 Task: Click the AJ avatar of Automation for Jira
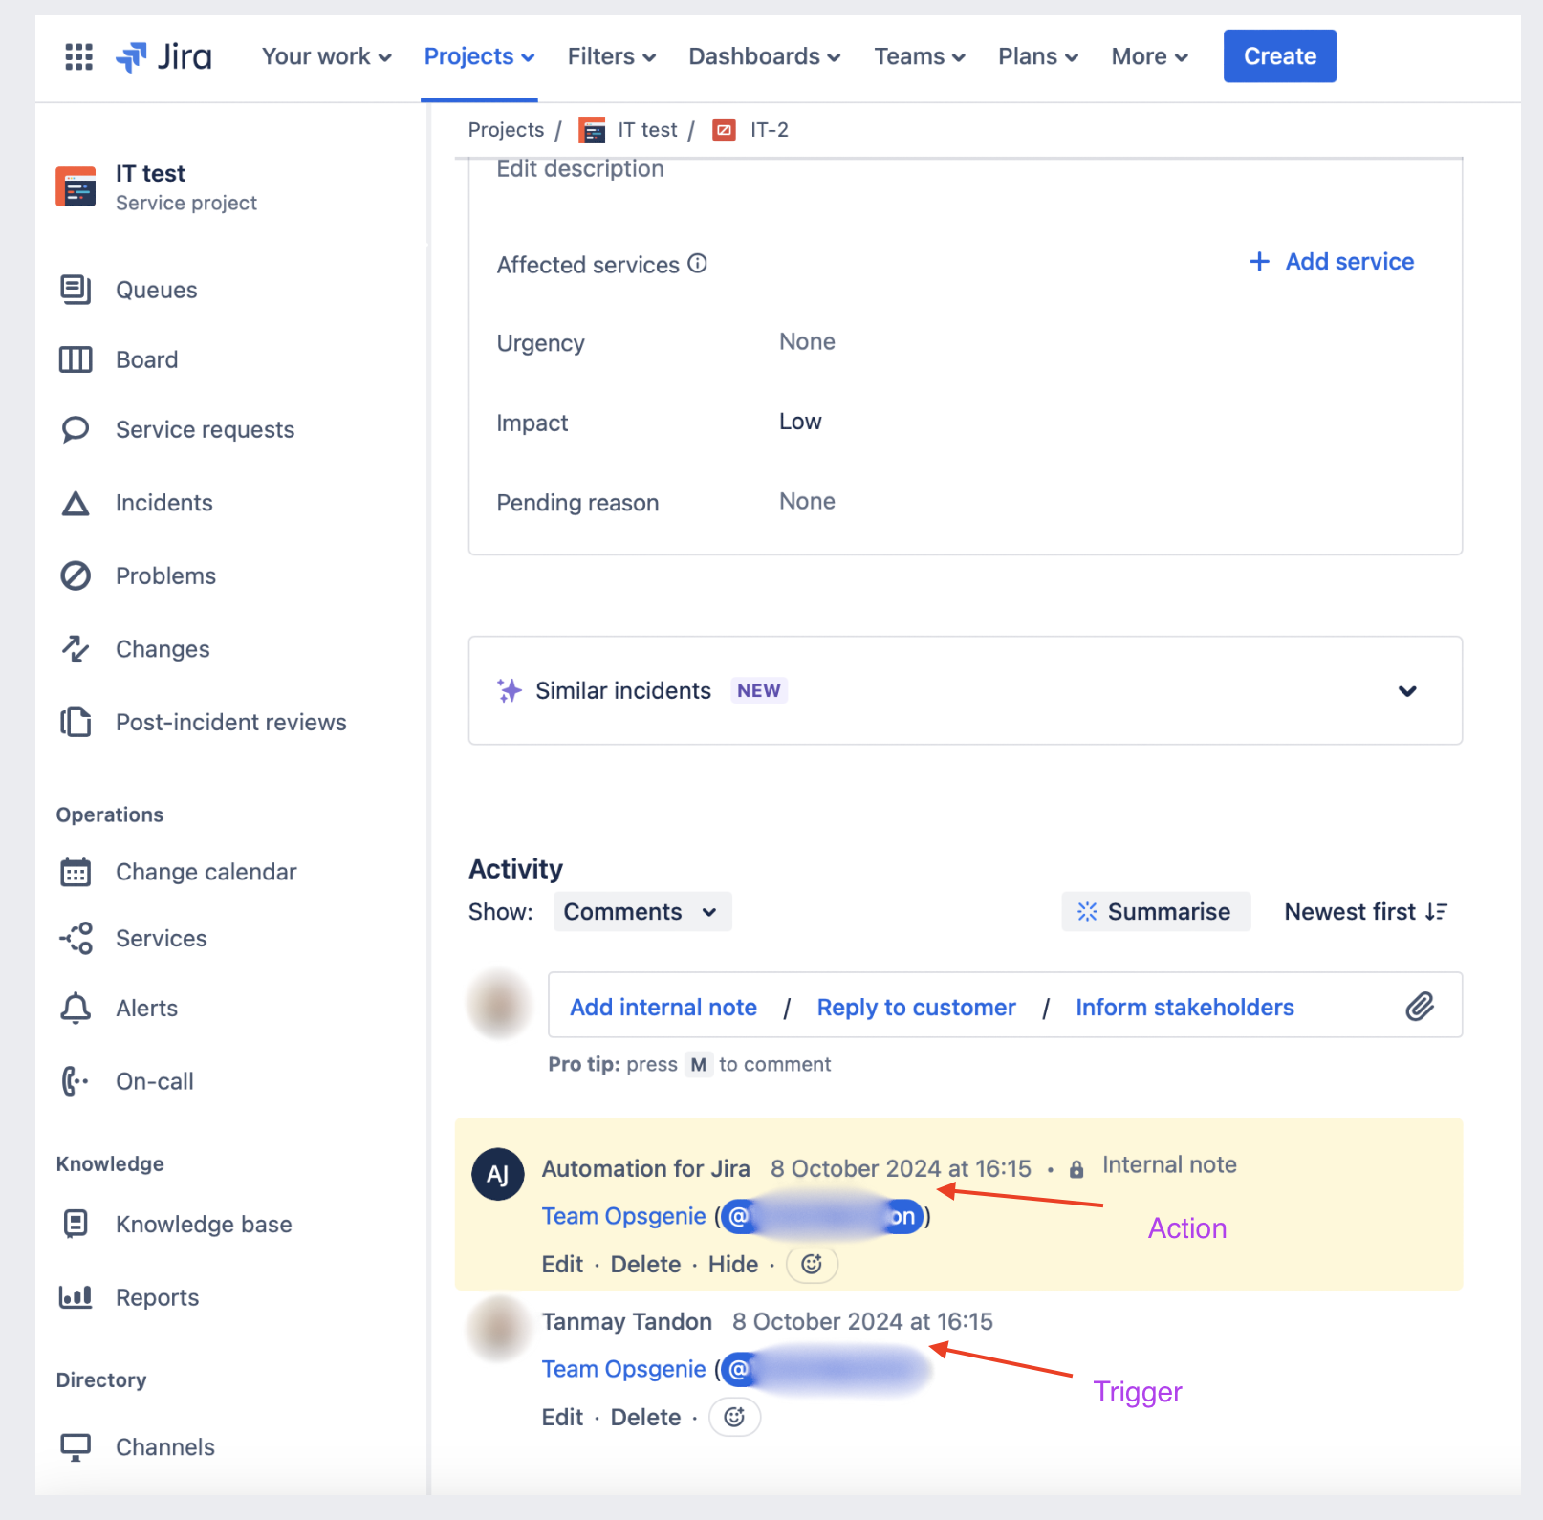pos(498,1174)
